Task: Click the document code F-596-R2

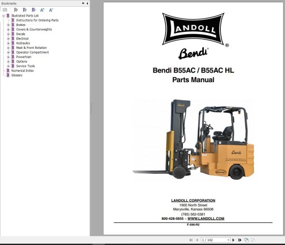Action: coord(193,225)
